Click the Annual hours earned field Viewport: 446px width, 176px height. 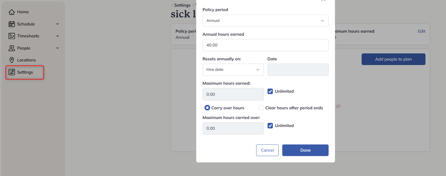click(x=266, y=45)
